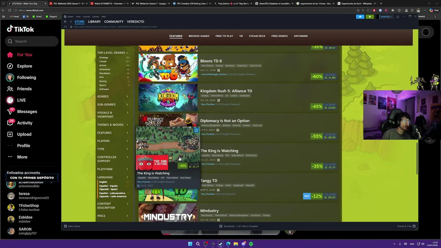Open Bloons TD 6 thumbnail image

[168, 68]
